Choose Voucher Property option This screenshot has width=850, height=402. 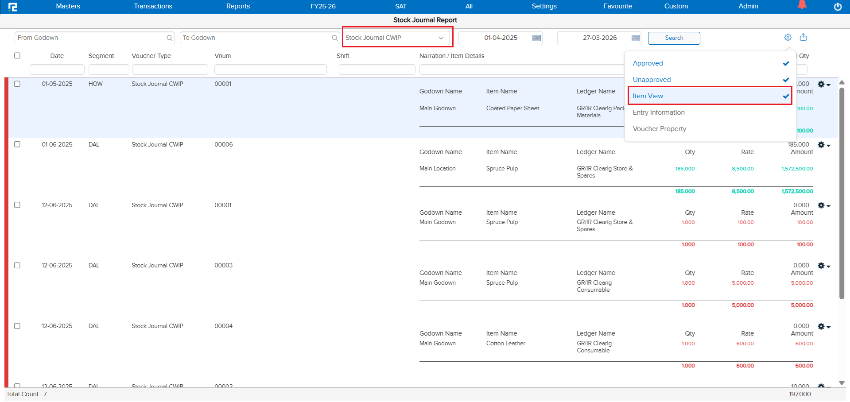point(659,129)
